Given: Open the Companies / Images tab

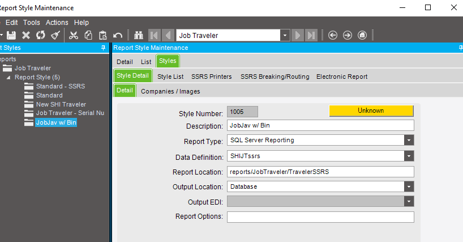Looking at the screenshot, I should 170,91.
